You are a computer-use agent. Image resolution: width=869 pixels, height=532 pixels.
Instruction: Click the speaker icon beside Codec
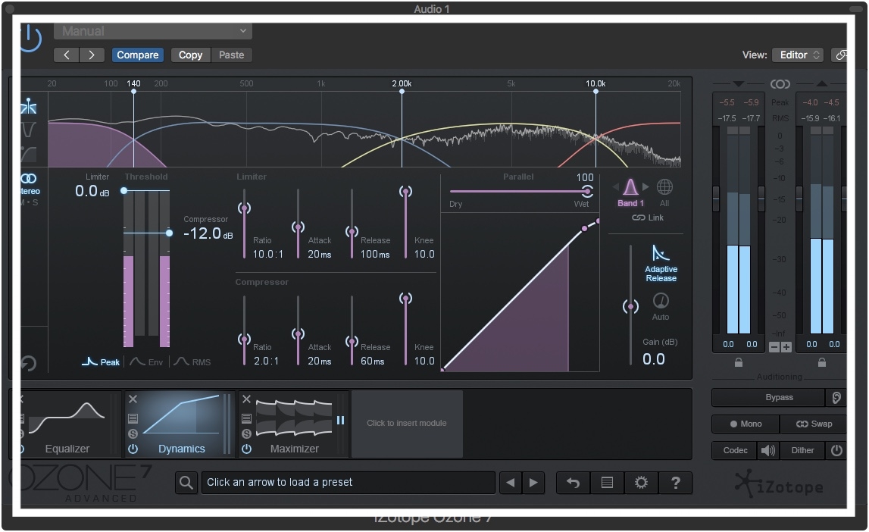coord(768,451)
